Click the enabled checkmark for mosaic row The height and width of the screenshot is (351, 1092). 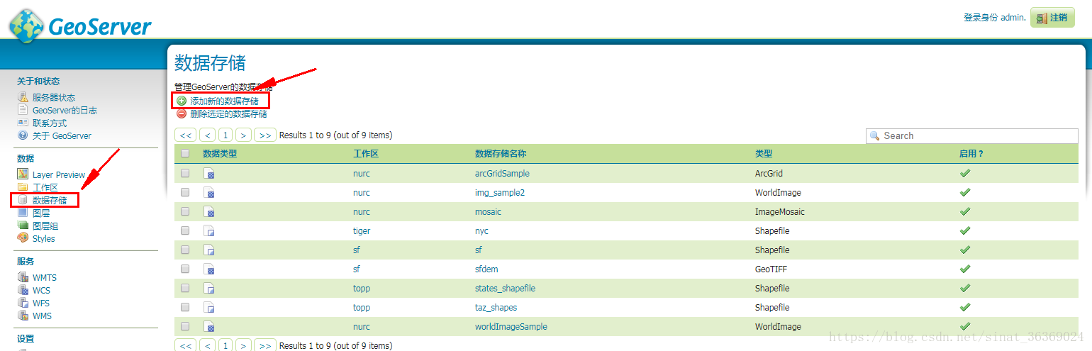click(x=964, y=211)
